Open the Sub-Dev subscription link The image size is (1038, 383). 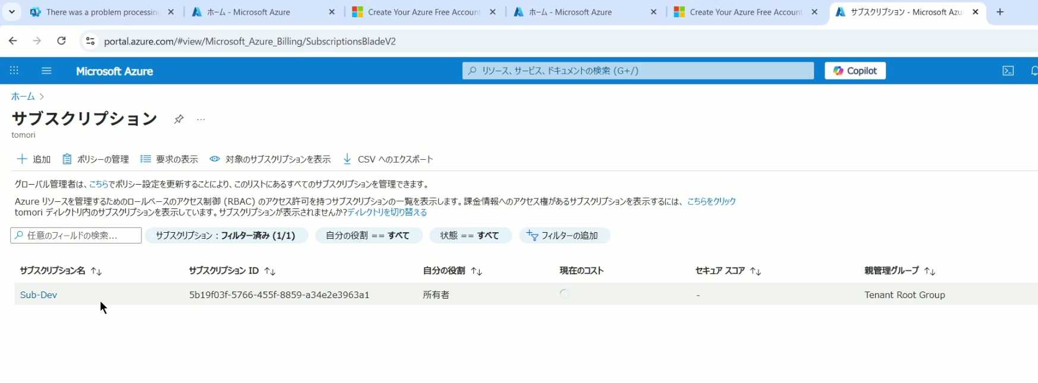coord(39,295)
